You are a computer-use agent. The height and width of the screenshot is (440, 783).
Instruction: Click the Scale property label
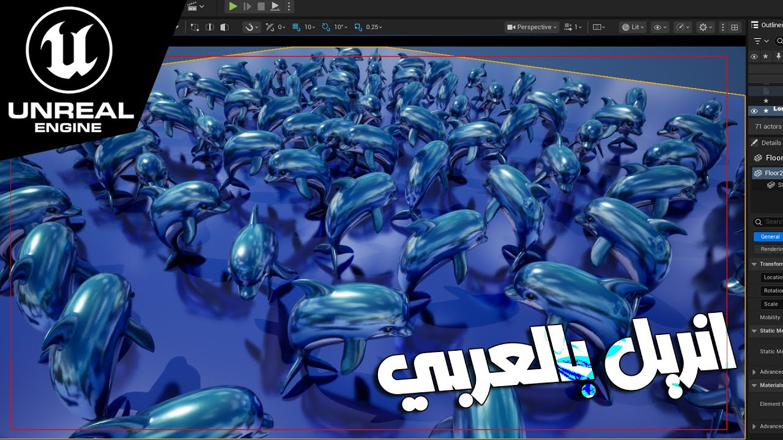(x=771, y=304)
